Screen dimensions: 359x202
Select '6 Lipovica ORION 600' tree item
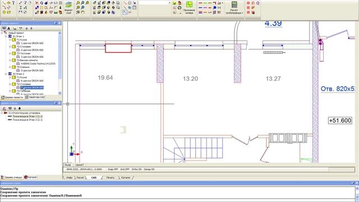point(32,81)
